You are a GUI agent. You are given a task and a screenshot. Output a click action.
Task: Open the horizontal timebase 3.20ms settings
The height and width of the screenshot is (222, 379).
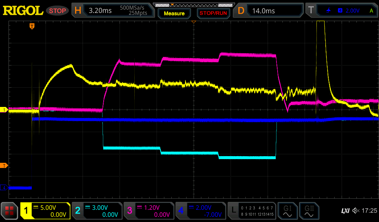click(113, 11)
